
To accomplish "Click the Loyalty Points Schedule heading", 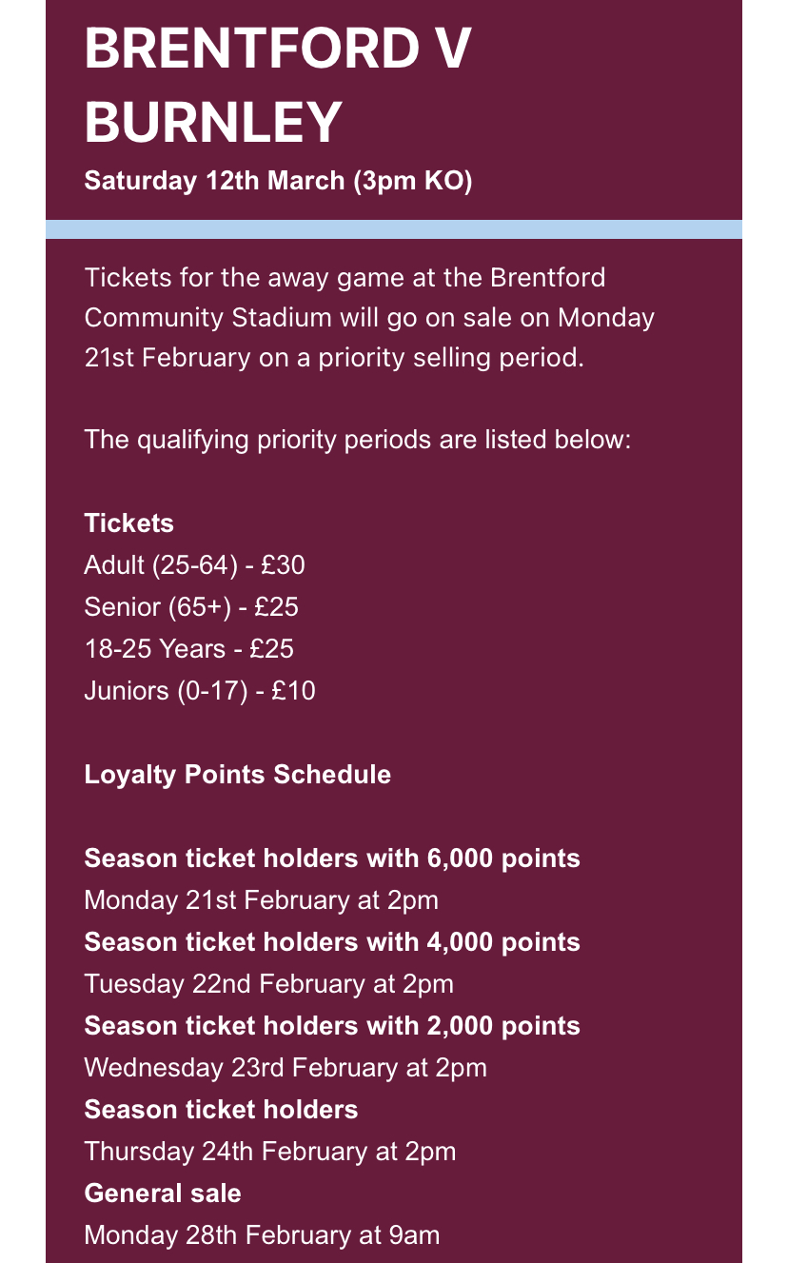I will coord(238,775).
